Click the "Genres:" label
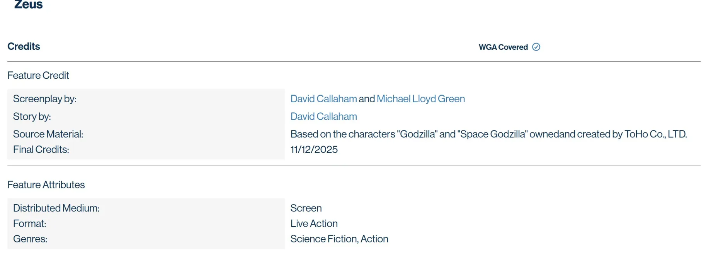Image resolution: width=723 pixels, height=264 pixels. click(30, 239)
